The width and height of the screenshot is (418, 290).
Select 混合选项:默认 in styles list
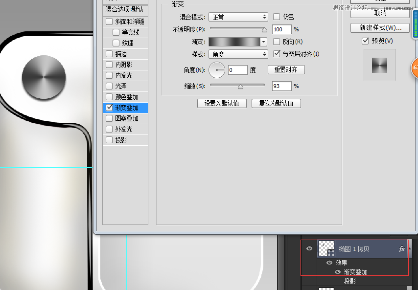(125, 10)
